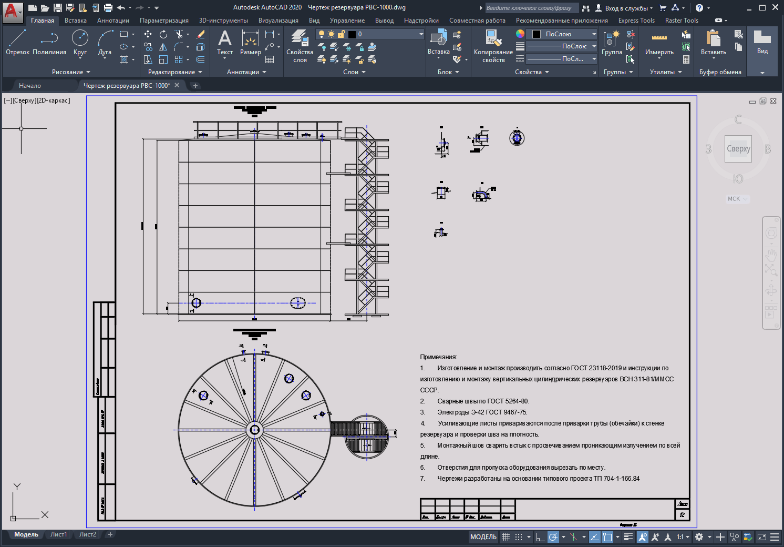Click the Размер dimension tool
The height and width of the screenshot is (547, 784).
250,42
